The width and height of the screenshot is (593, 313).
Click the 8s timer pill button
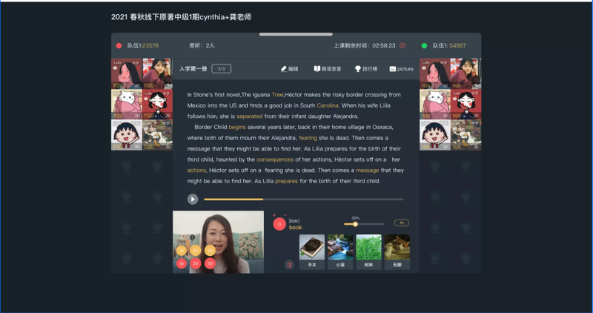pos(402,223)
